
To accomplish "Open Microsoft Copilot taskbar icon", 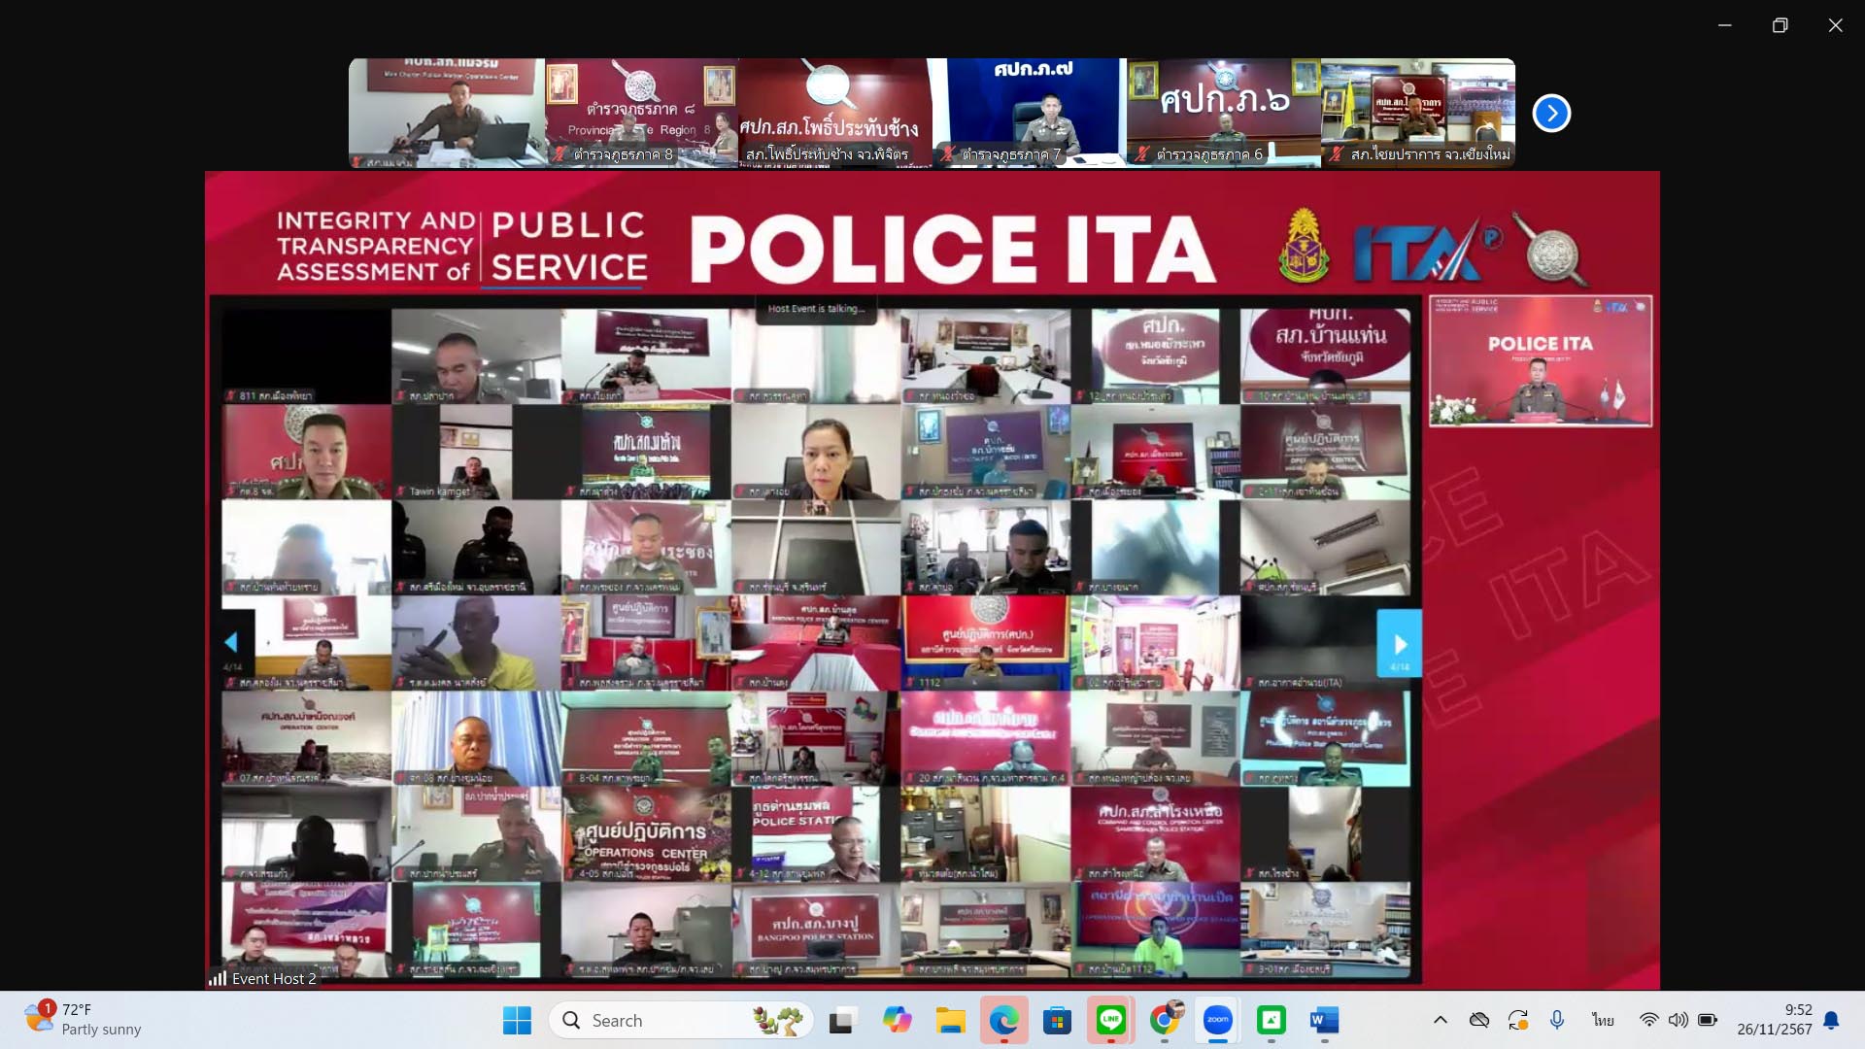I will (897, 1020).
